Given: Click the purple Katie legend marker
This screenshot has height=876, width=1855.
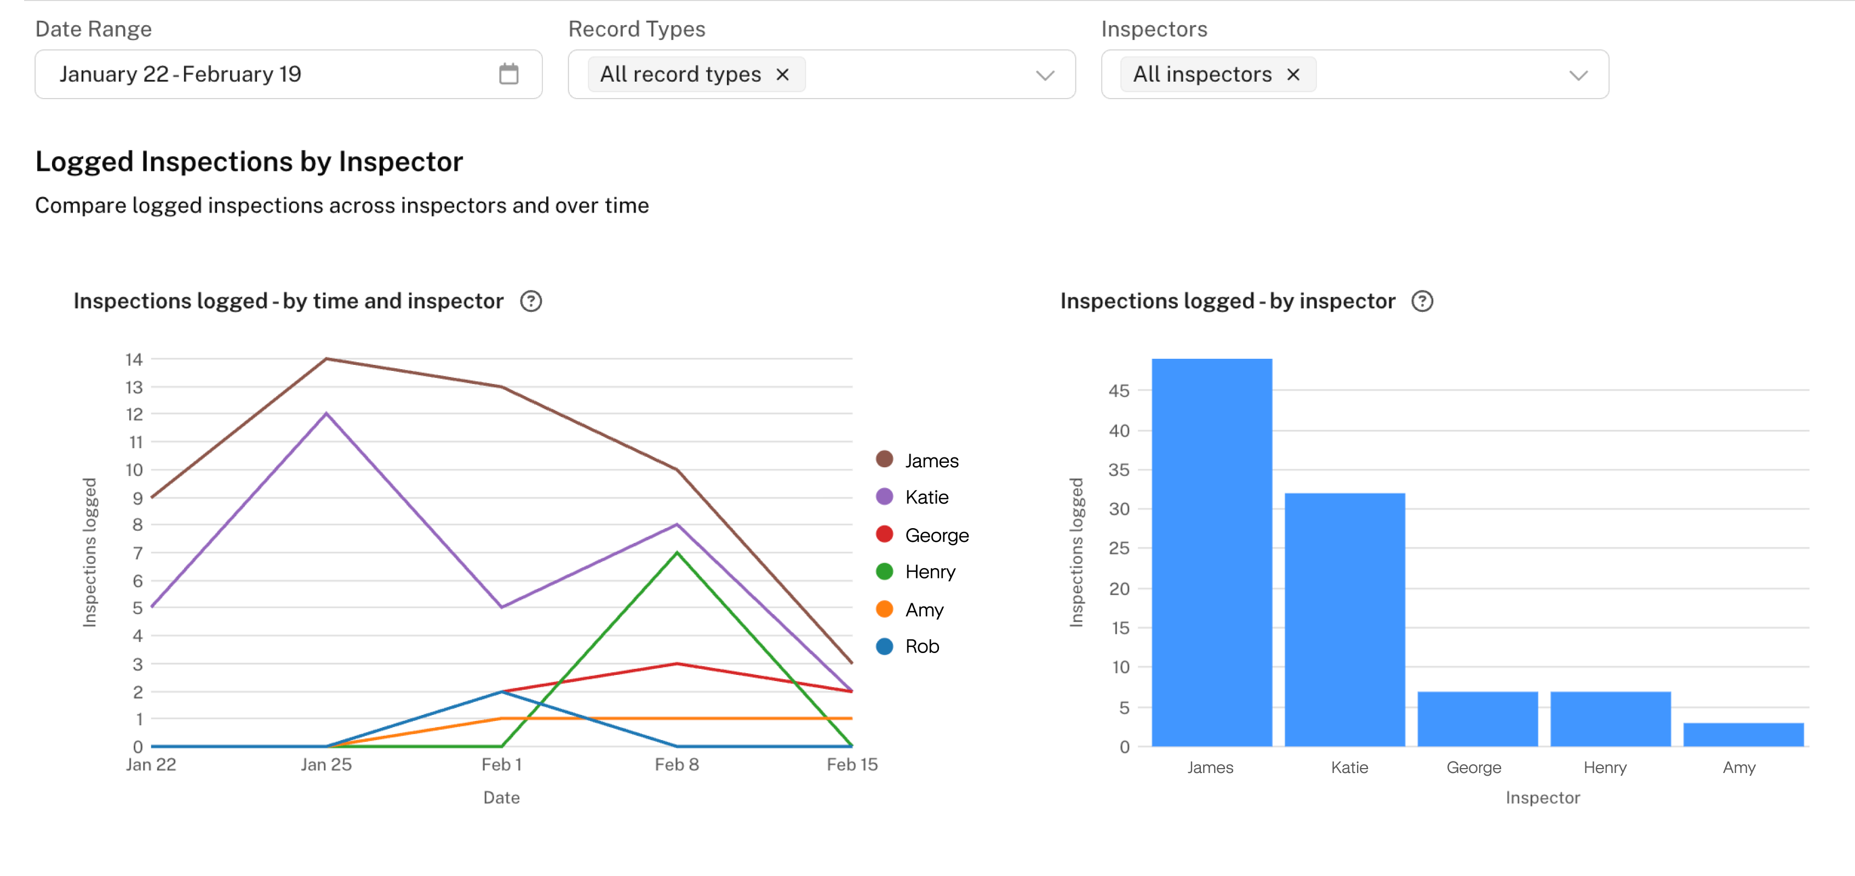Looking at the screenshot, I should tap(885, 496).
